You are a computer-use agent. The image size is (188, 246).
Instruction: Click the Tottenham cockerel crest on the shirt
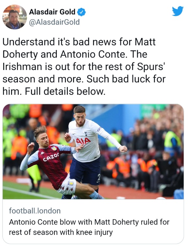pyautogui.click(x=86, y=134)
